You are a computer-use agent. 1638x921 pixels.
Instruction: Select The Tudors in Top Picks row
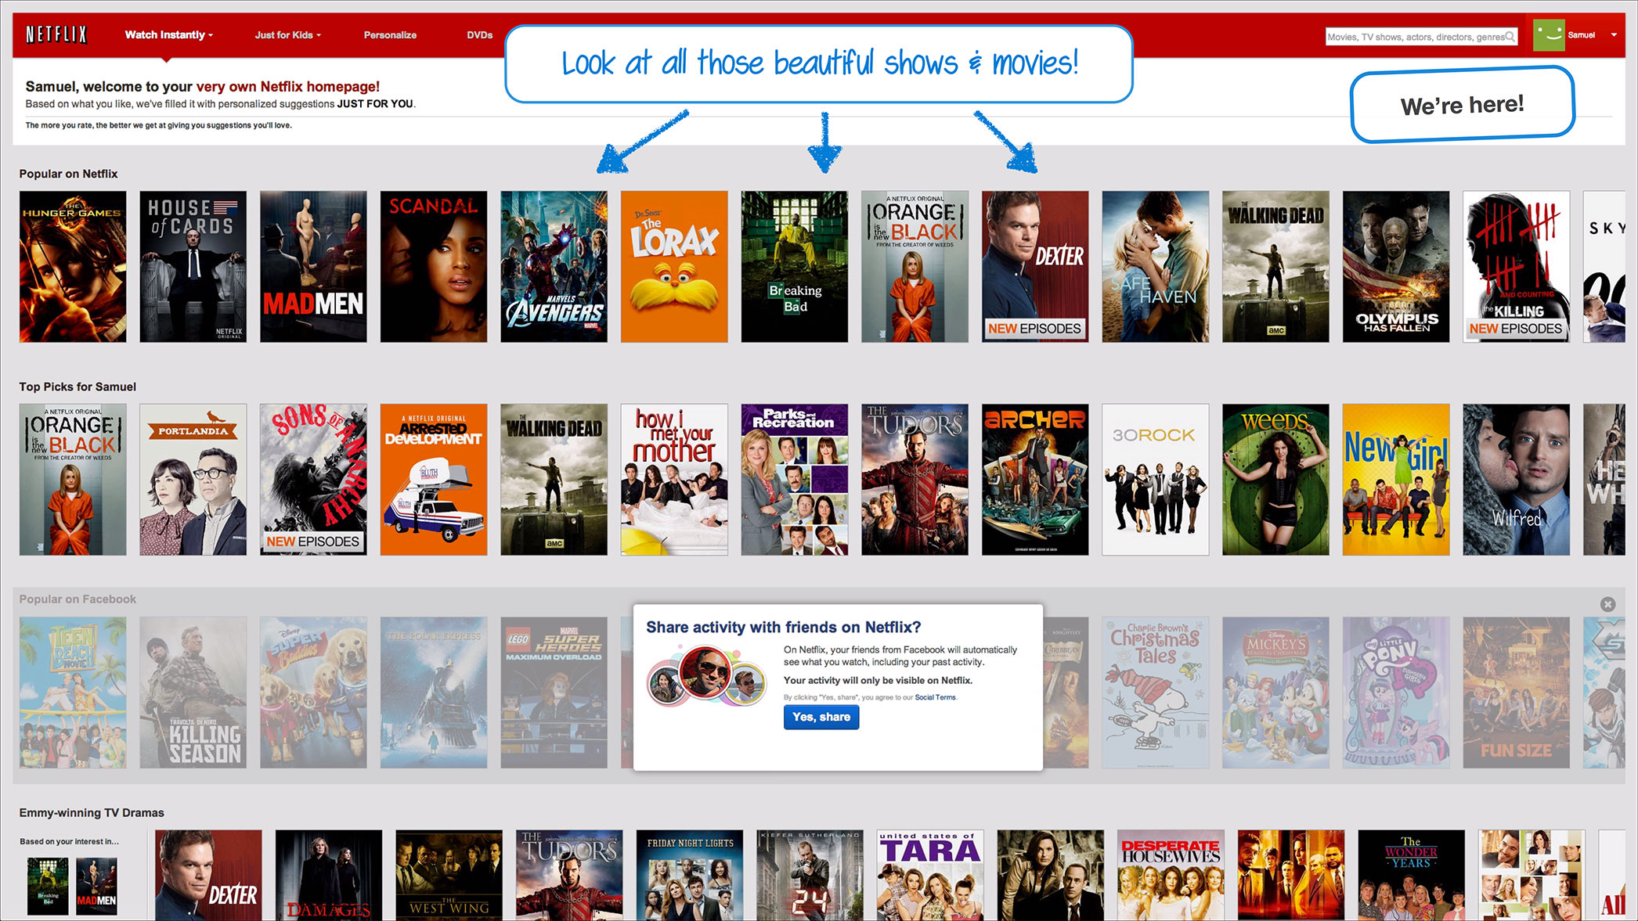click(915, 480)
